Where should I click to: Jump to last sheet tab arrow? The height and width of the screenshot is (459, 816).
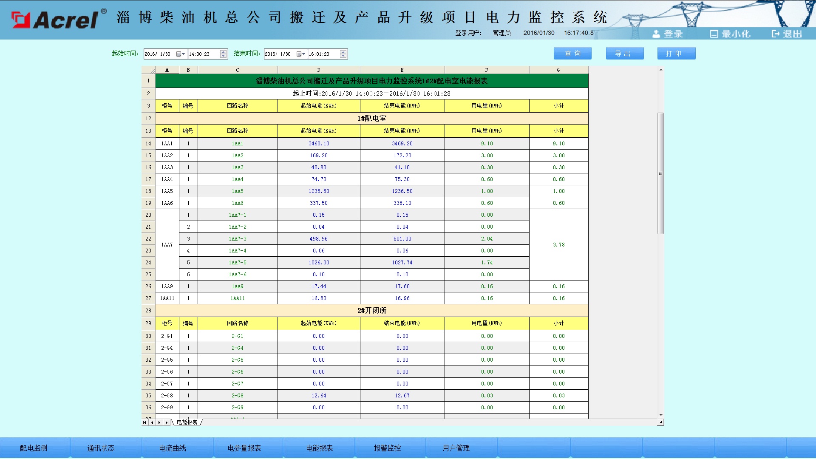(167, 422)
